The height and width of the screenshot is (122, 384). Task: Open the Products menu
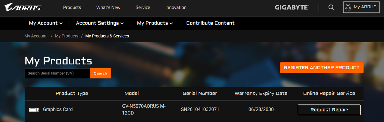coord(72,7)
